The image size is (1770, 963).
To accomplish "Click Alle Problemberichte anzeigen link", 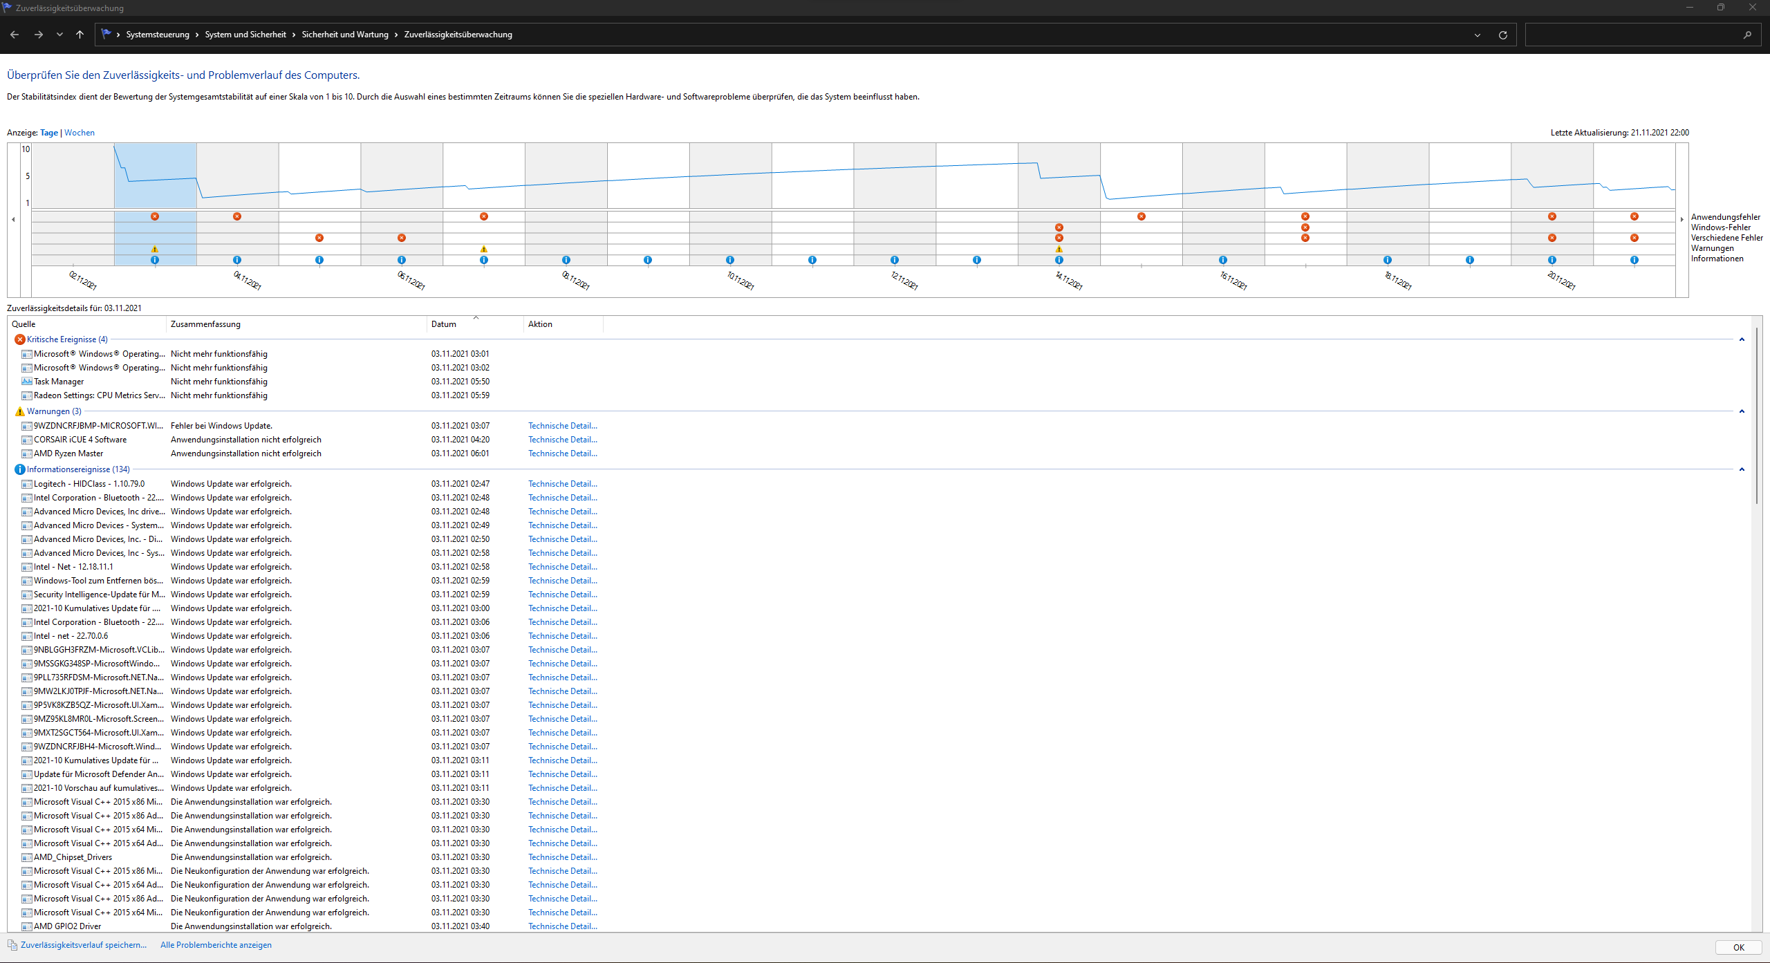I will [x=216, y=945].
